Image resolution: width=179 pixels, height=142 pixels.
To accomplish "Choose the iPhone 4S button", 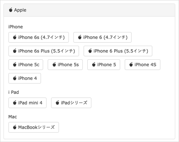I will click(x=142, y=65).
